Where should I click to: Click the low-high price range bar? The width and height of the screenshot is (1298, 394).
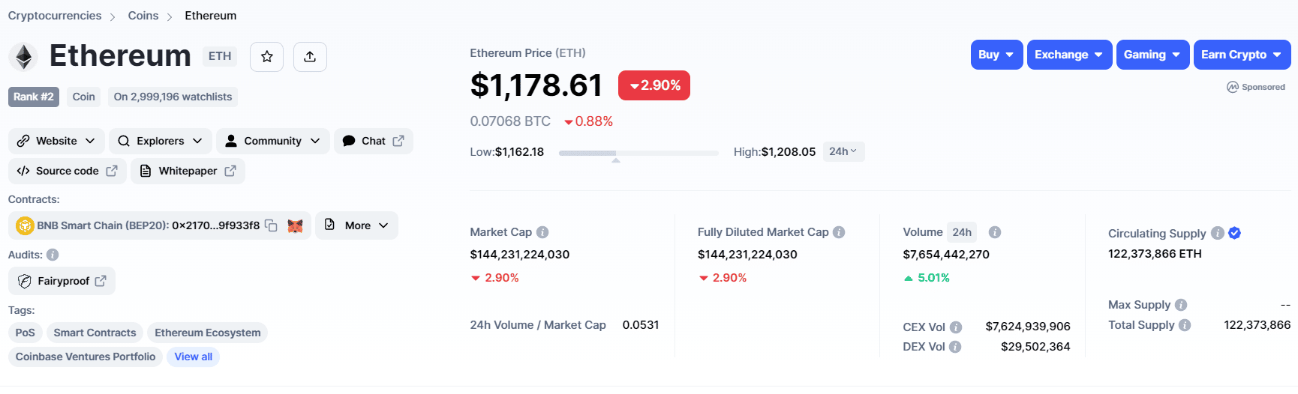tap(638, 153)
